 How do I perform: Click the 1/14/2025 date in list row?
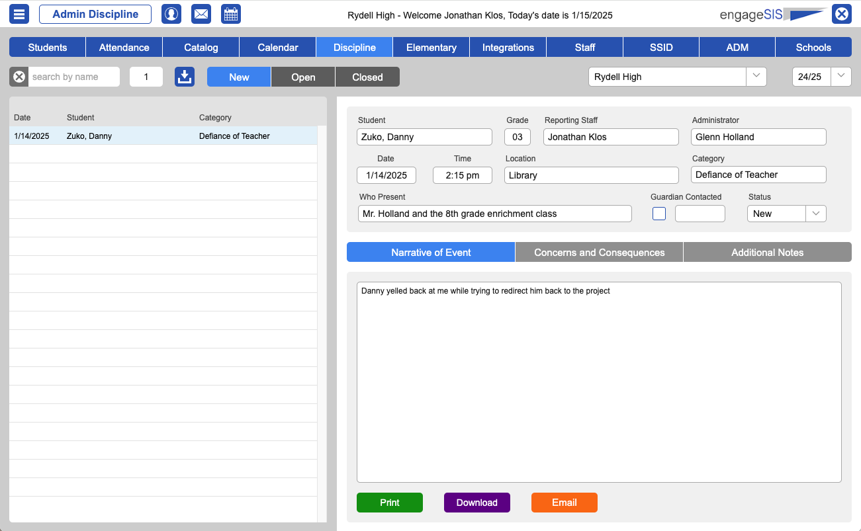(32, 136)
